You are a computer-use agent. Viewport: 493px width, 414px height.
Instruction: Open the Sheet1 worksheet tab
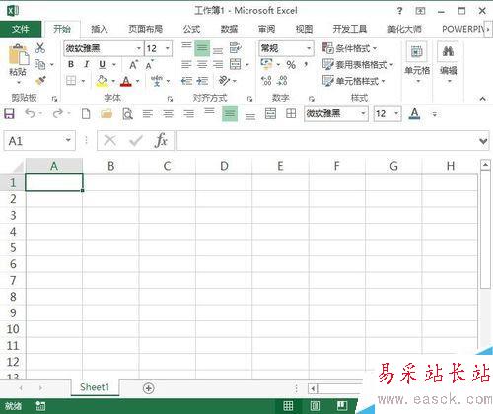pos(95,387)
